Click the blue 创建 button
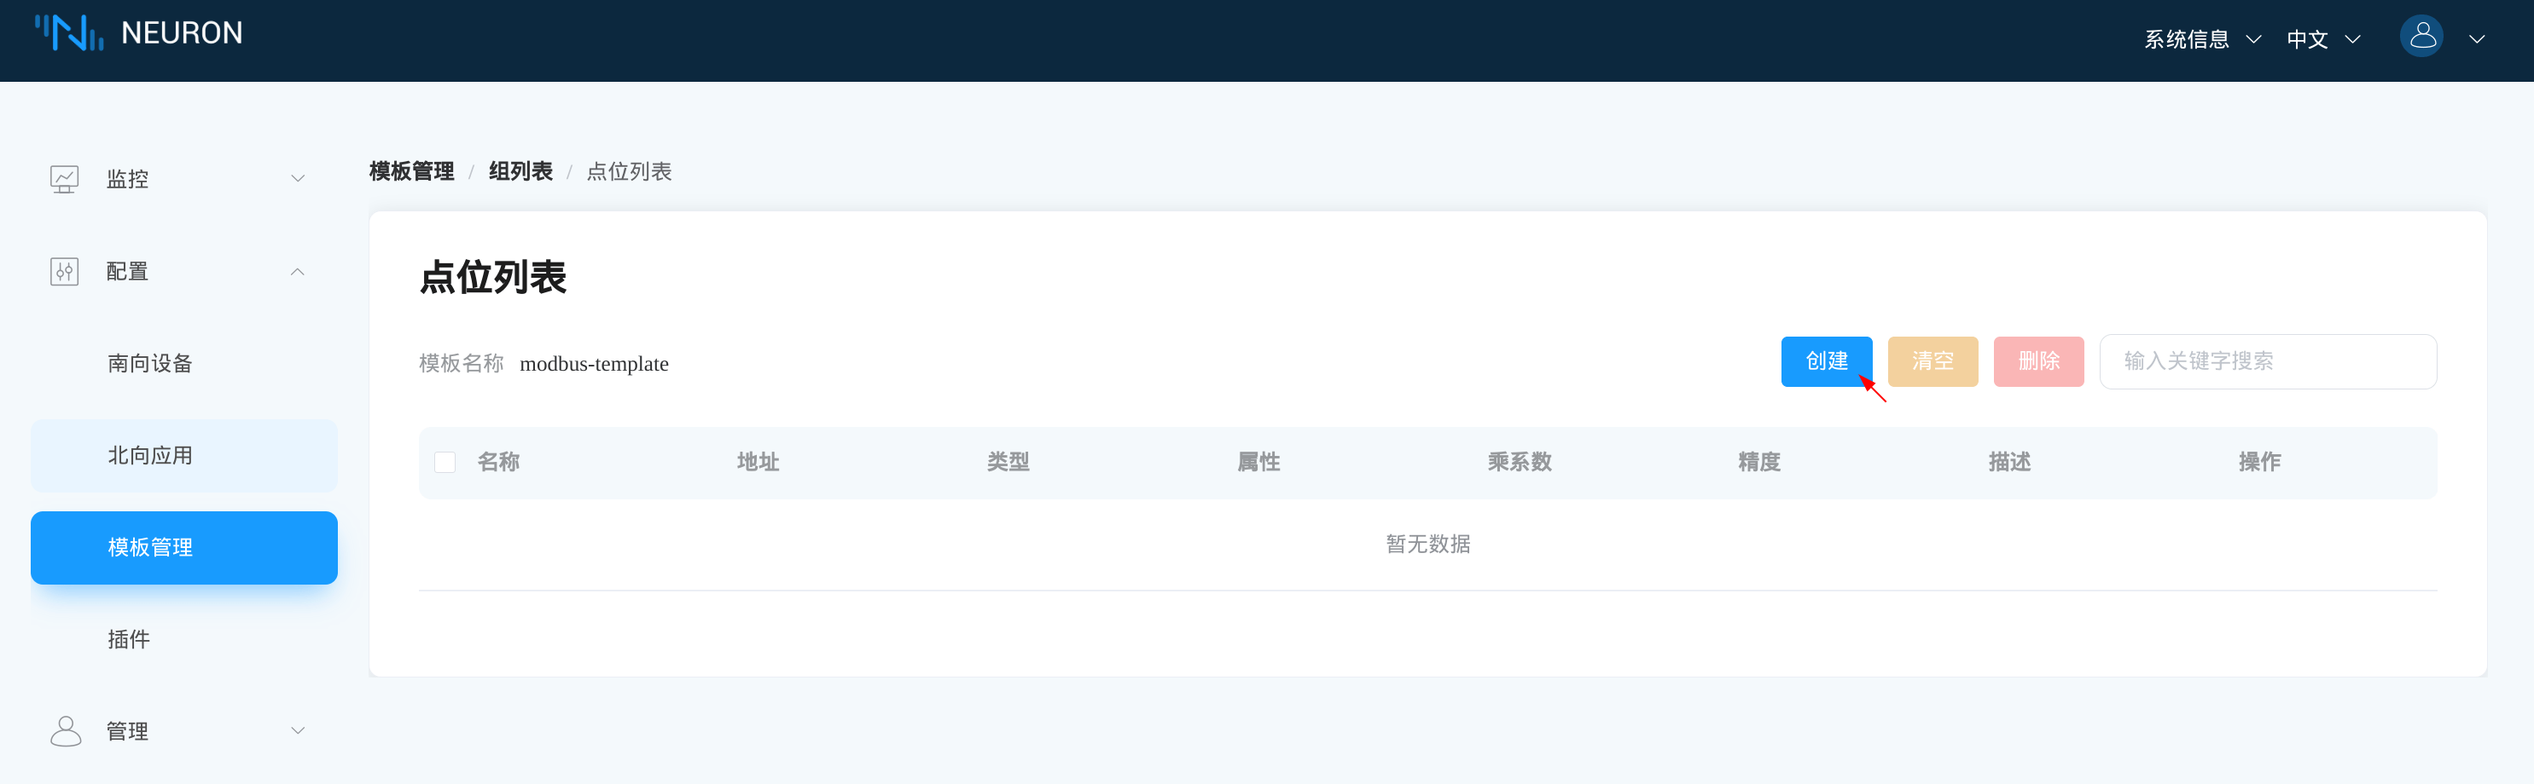 1826,361
